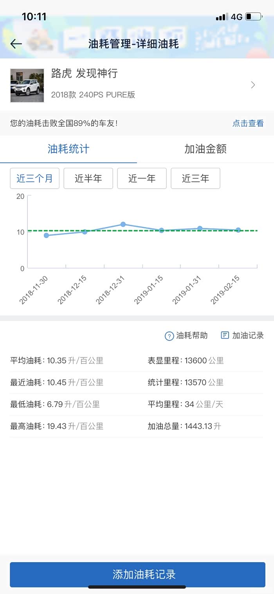The image size is (274, 594).
Task: Select the 近半年 time range
Action: pyautogui.click(x=88, y=179)
